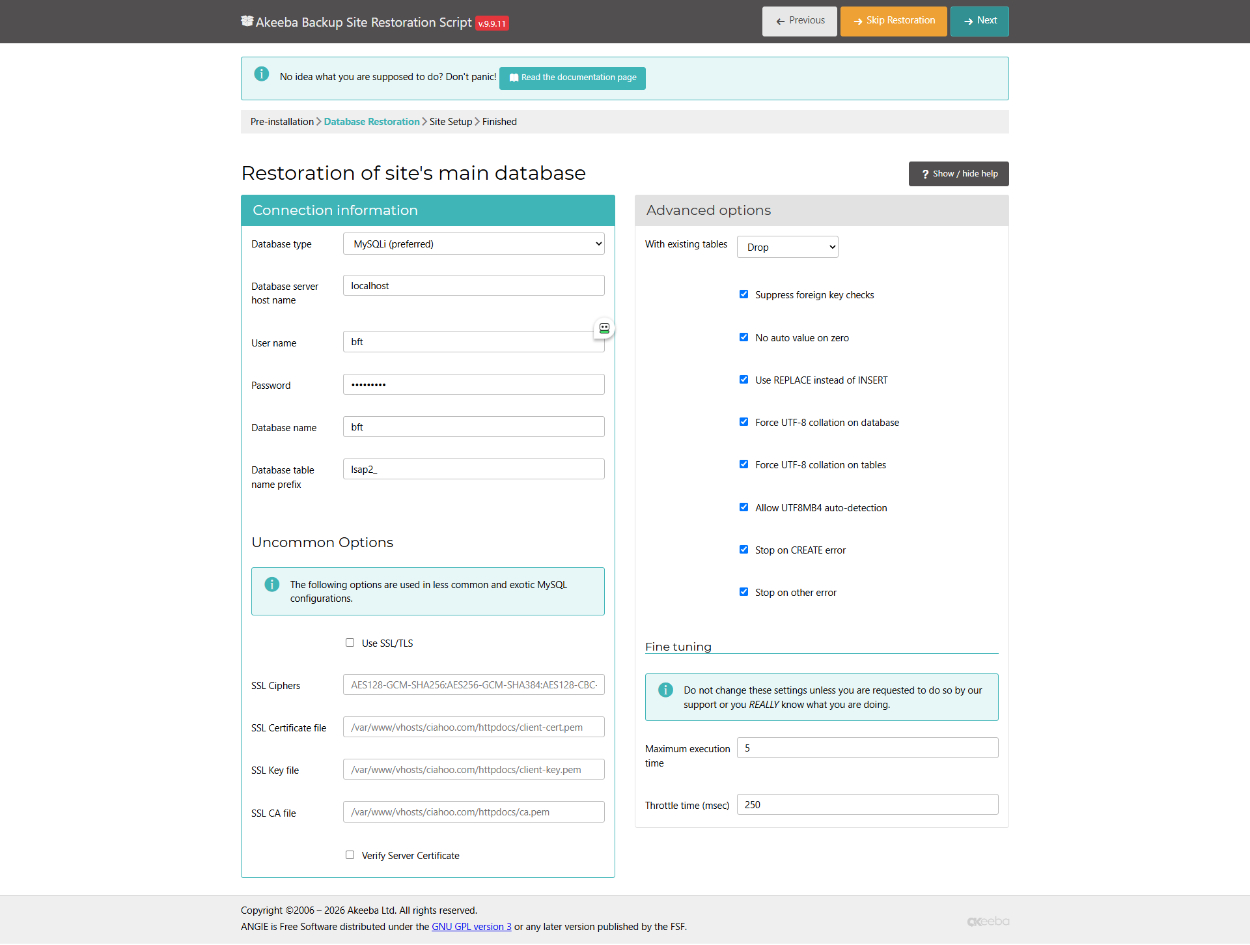
Task: Click the Database table name prefix field
Action: coord(474,470)
